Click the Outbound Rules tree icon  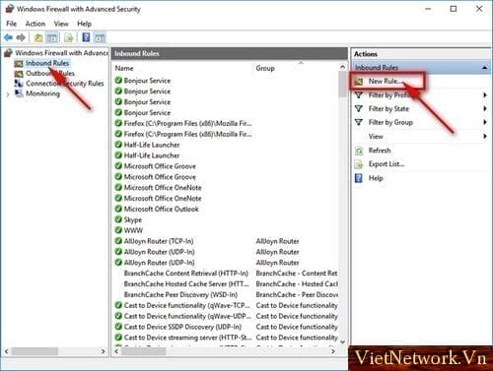[x=19, y=74]
